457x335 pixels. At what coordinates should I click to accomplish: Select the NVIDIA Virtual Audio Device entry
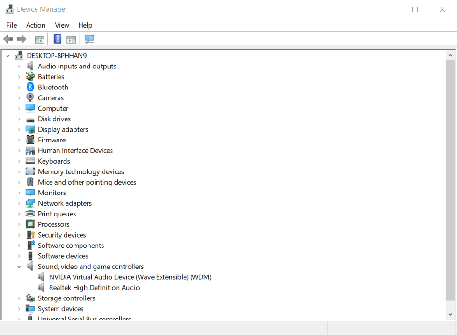(x=130, y=277)
